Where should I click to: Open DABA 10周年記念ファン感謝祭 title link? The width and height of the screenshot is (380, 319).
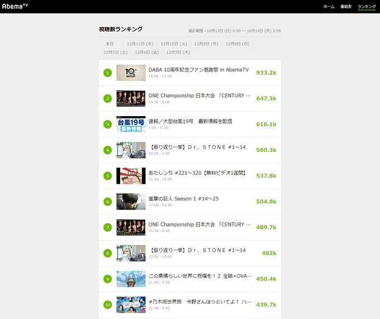(198, 70)
